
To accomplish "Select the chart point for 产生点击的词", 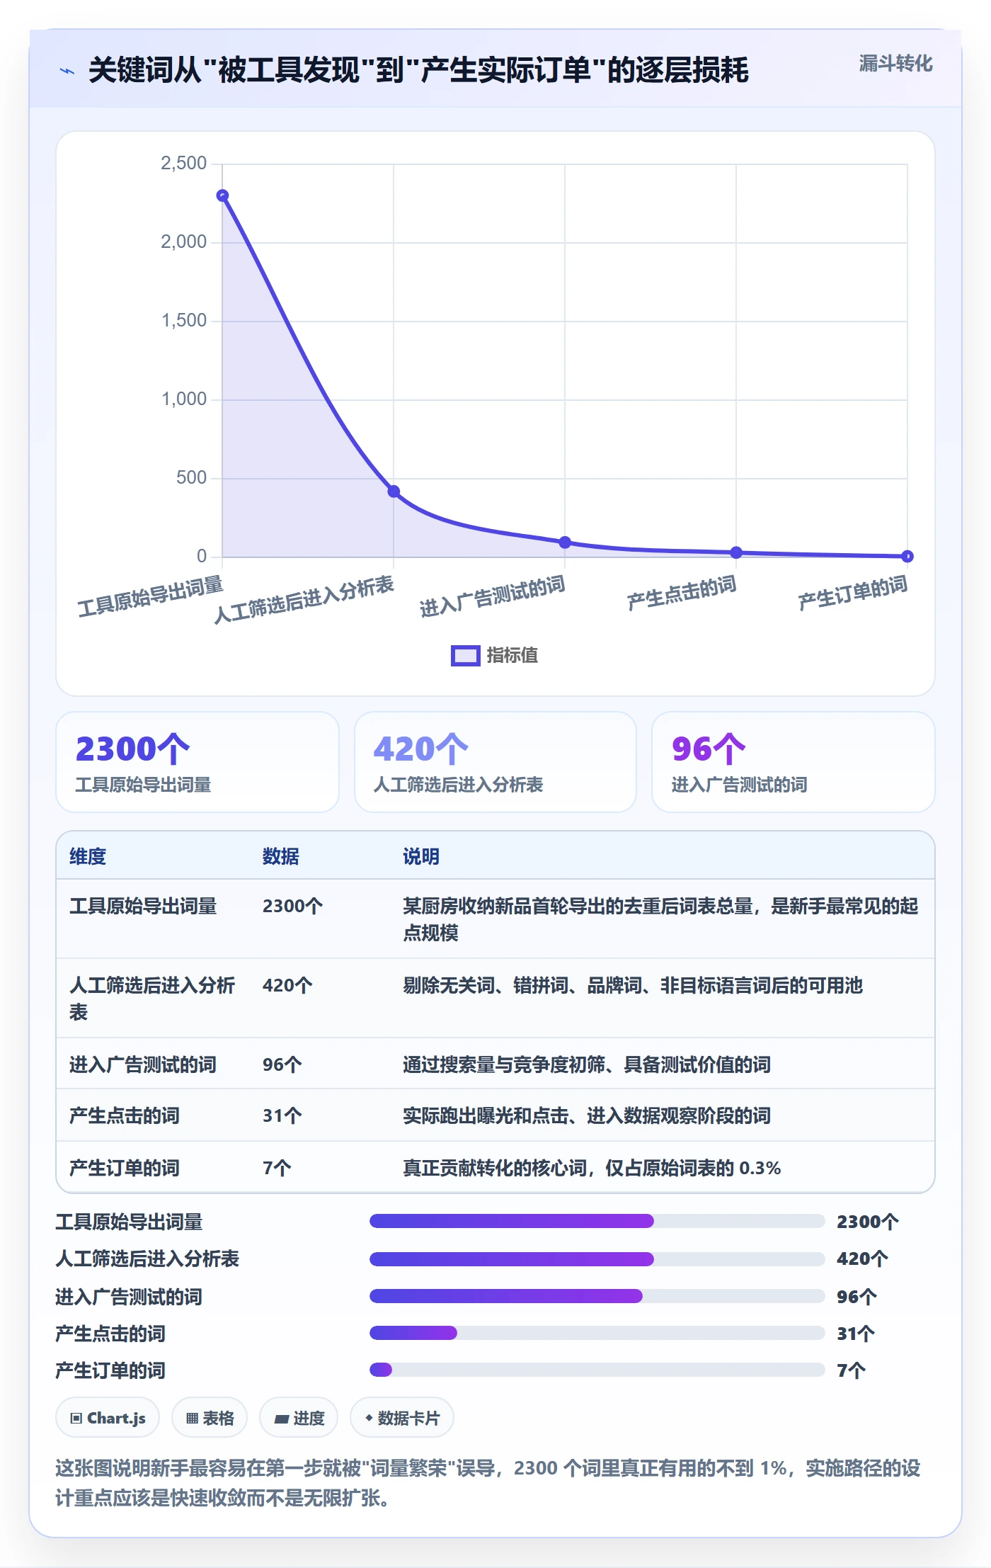I will 736,552.
